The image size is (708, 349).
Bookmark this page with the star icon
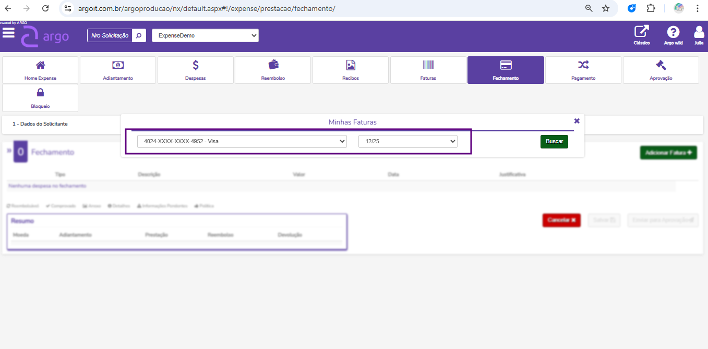point(605,8)
